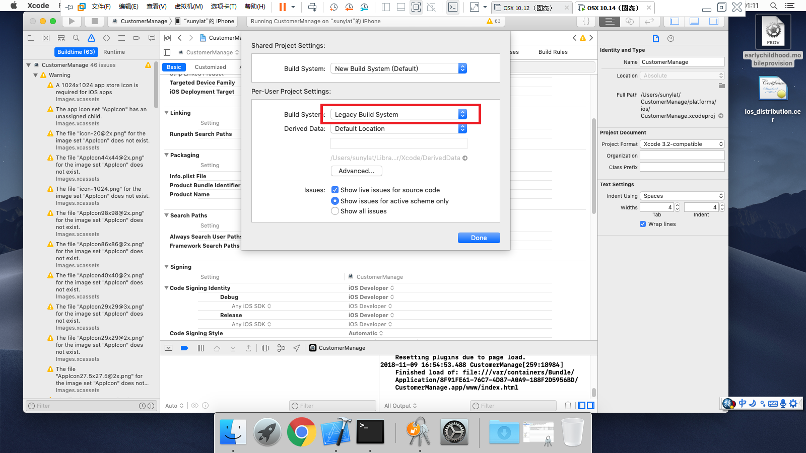The width and height of the screenshot is (806, 453).
Task: Click the Step Over debug icon
Action: pos(217,348)
